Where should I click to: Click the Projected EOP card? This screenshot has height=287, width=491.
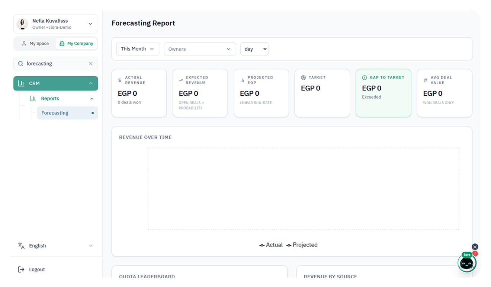click(x=261, y=93)
